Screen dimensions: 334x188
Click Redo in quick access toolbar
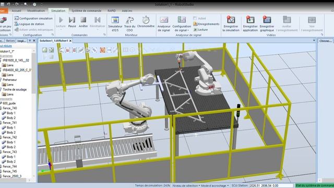[17, 4]
